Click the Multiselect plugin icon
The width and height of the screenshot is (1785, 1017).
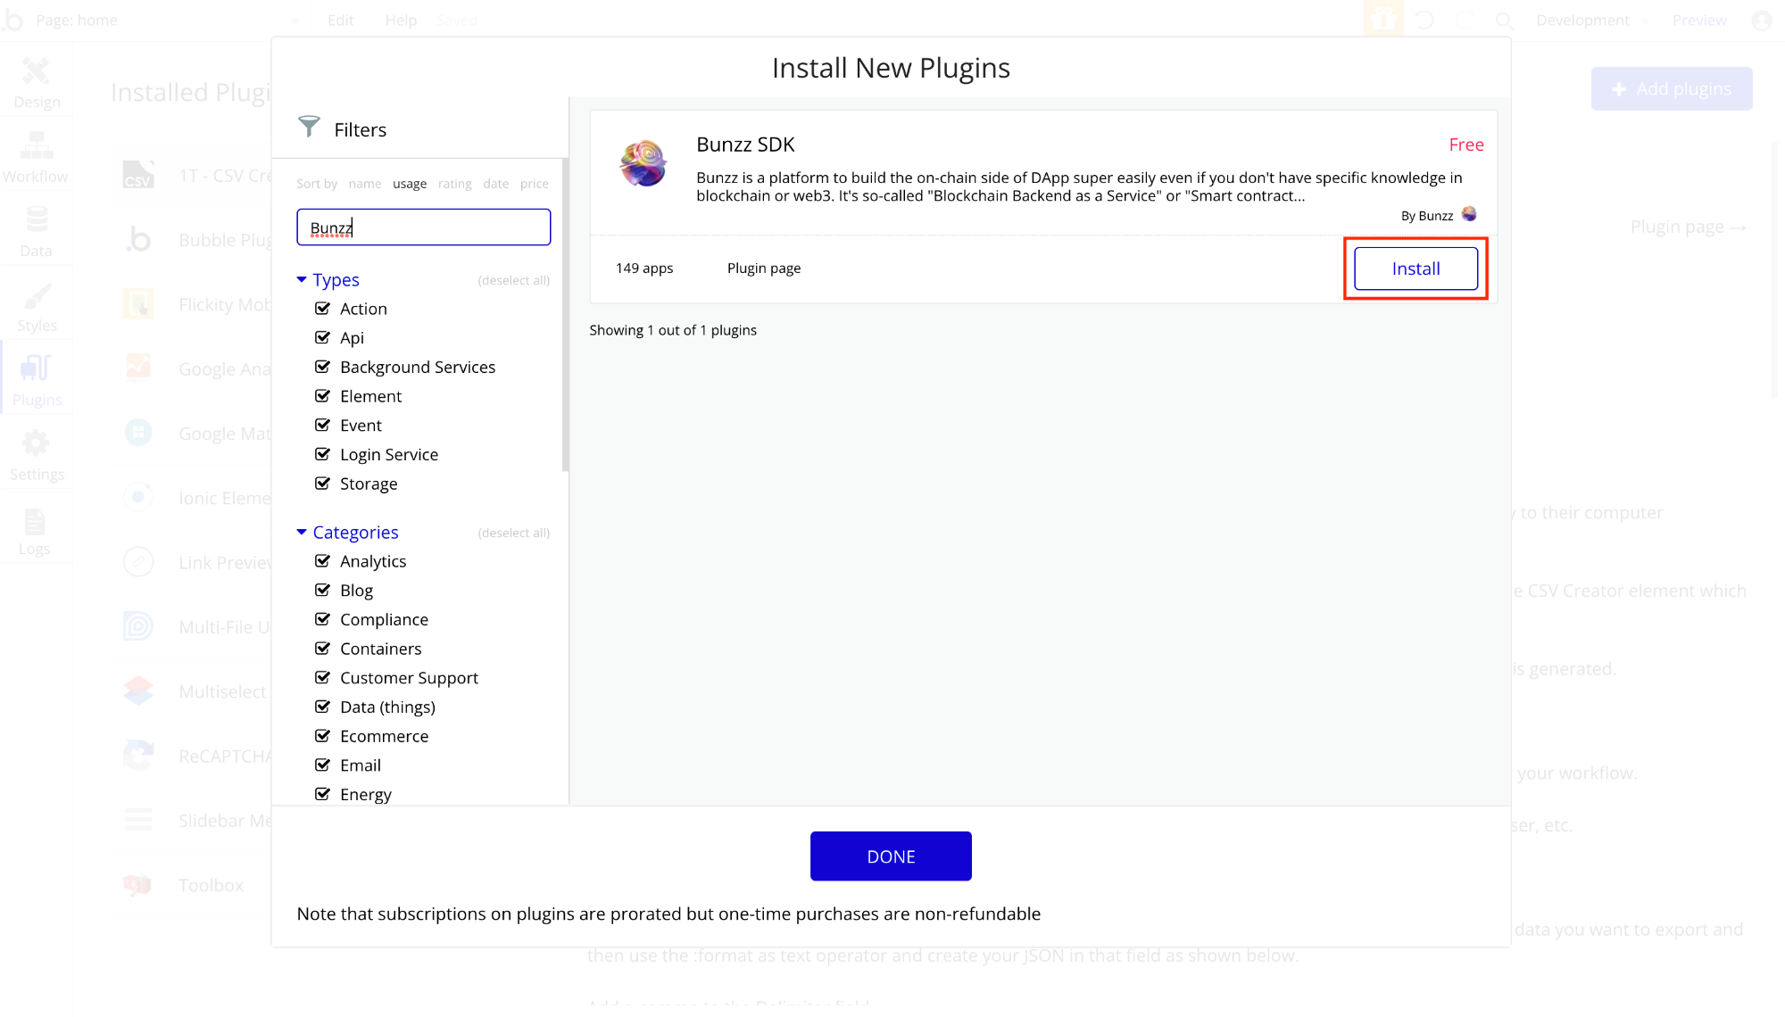click(x=138, y=690)
